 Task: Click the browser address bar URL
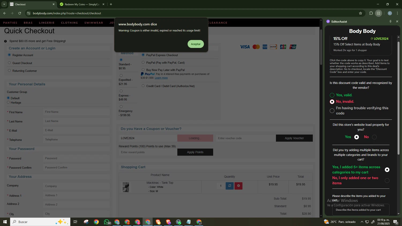pos(67,13)
